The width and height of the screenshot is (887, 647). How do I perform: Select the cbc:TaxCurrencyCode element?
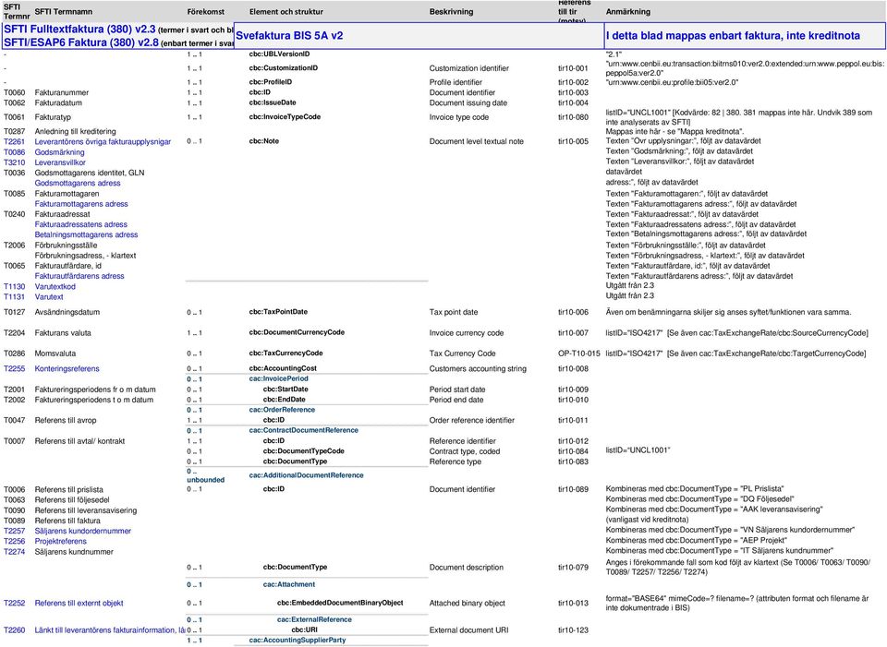286,353
